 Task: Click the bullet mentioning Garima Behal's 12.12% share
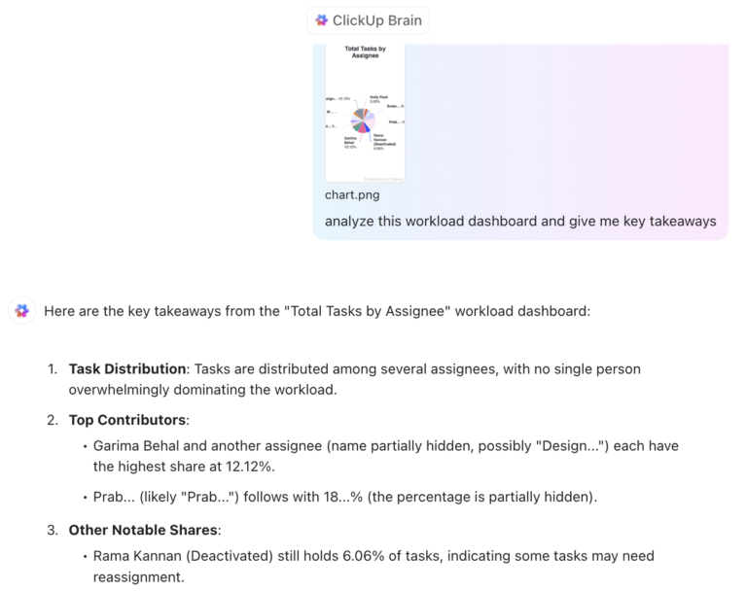[386, 454]
